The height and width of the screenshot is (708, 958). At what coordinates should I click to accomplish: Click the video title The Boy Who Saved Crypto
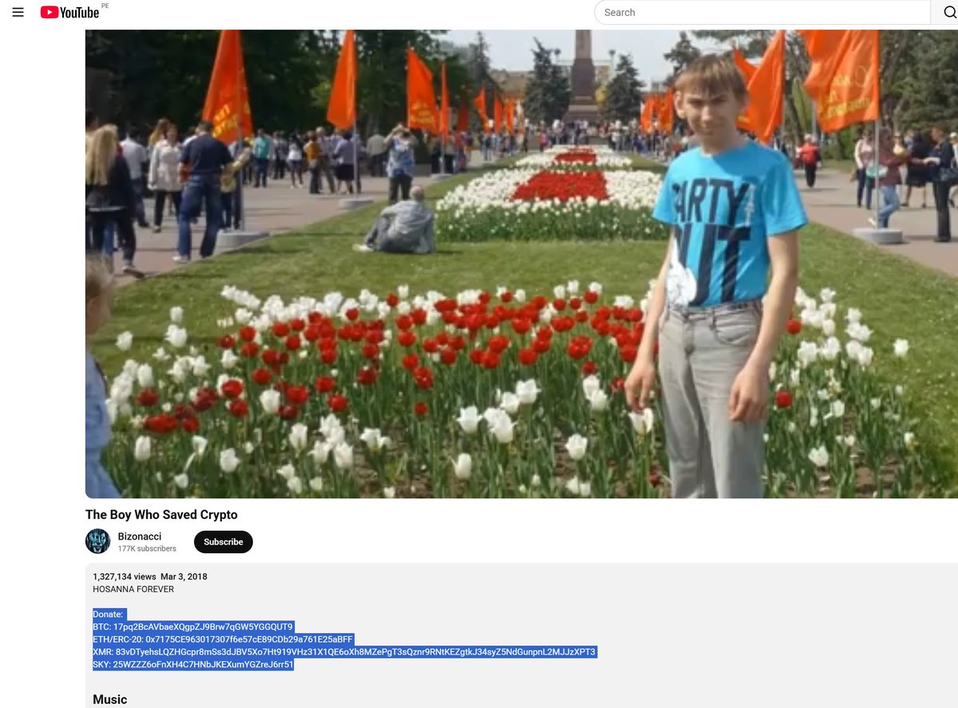coord(161,515)
